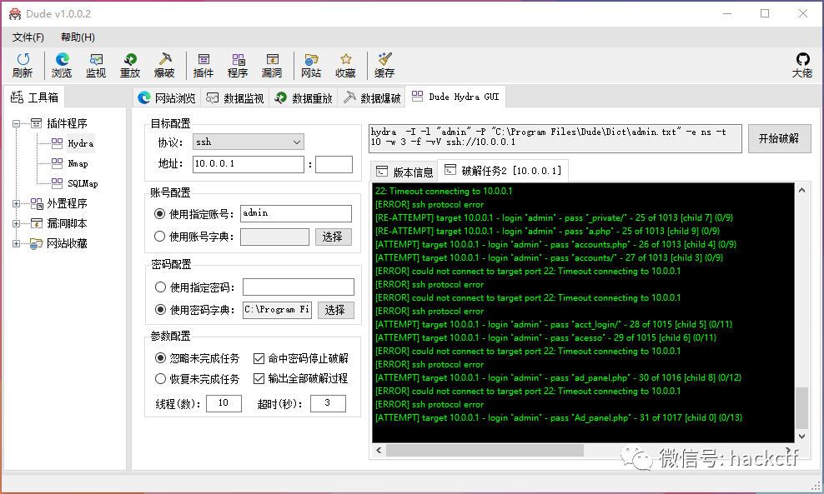Viewport: 824px width, 494px height.
Task: Select the 重放 replay toolbar icon
Action: tap(130, 66)
